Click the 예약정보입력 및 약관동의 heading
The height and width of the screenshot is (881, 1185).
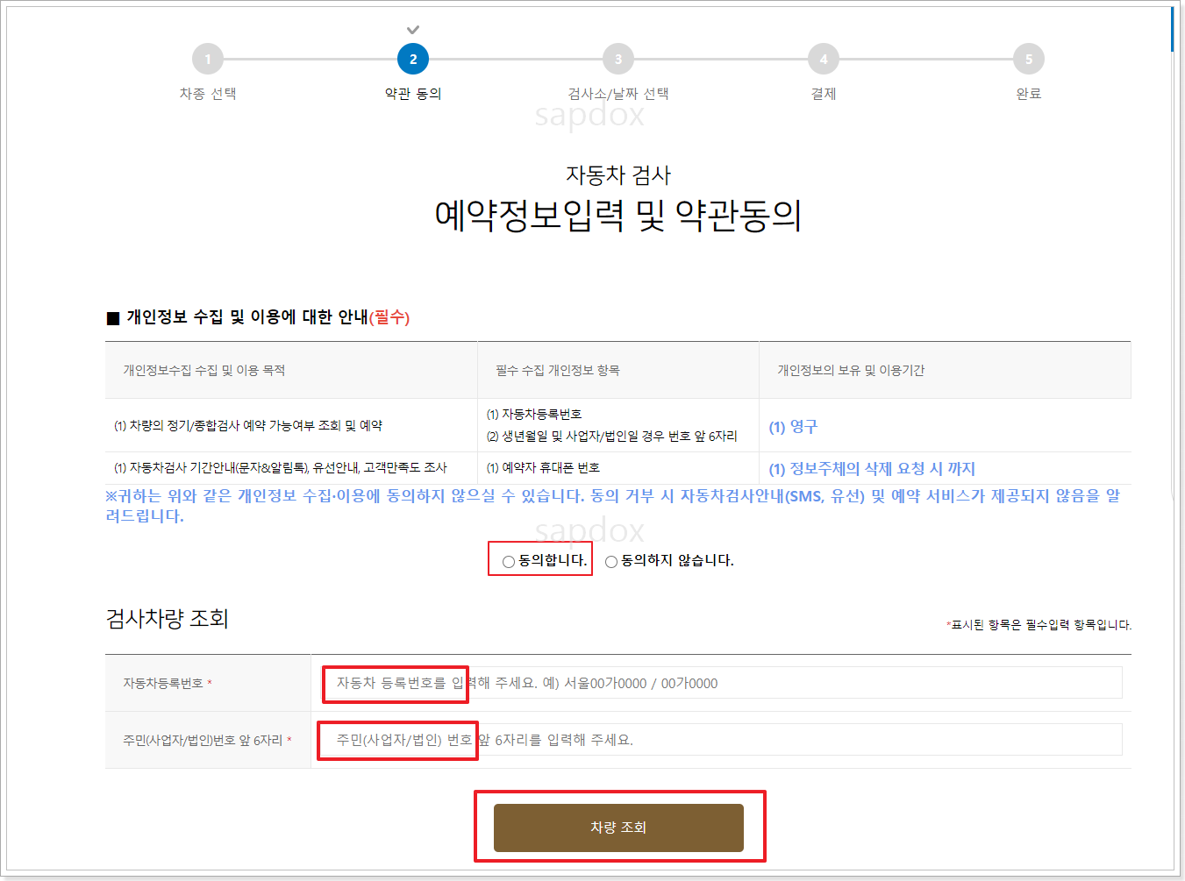[618, 216]
